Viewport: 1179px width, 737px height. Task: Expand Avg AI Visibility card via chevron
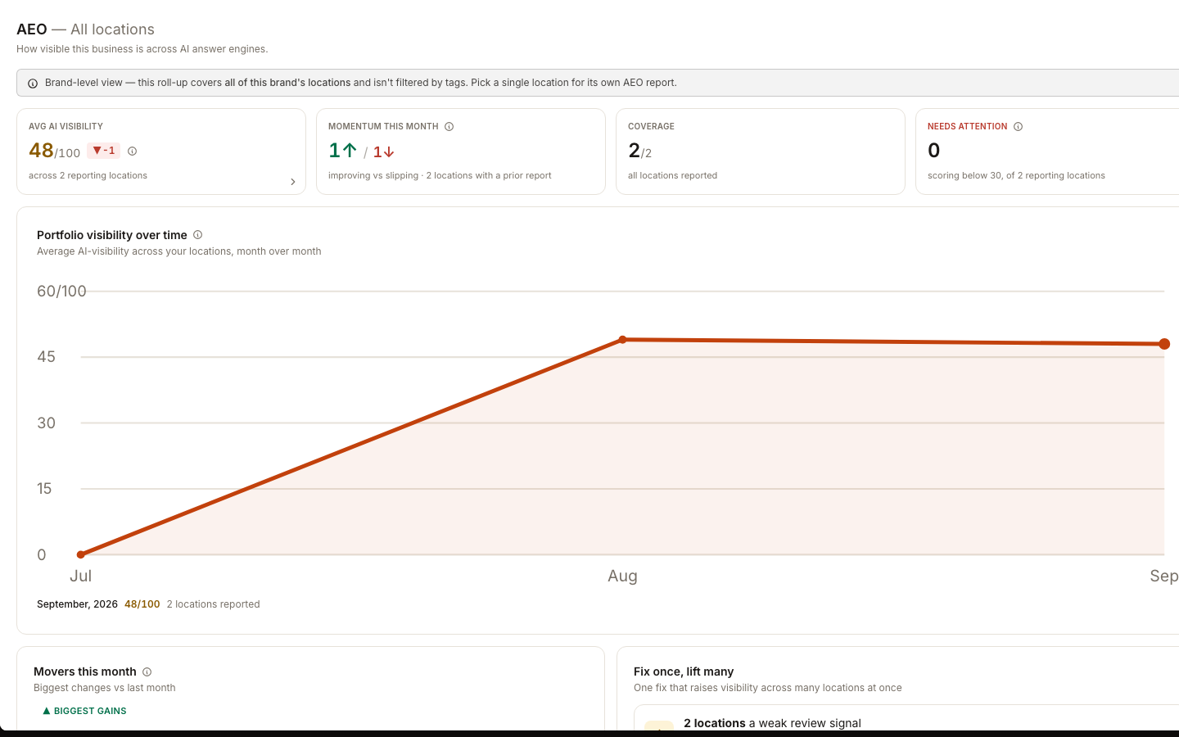point(293,182)
